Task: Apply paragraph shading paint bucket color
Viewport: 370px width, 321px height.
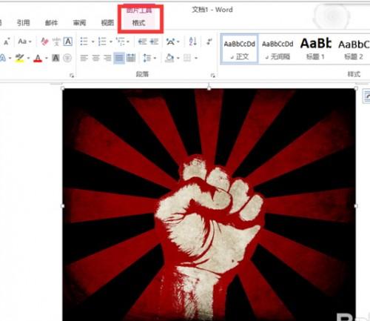Action: 169,58
